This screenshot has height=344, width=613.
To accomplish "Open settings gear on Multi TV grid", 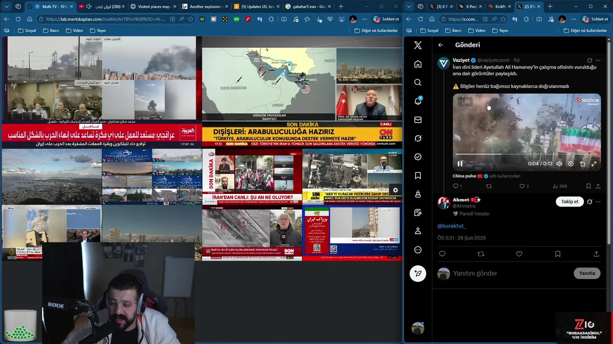I will (x=395, y=190).
